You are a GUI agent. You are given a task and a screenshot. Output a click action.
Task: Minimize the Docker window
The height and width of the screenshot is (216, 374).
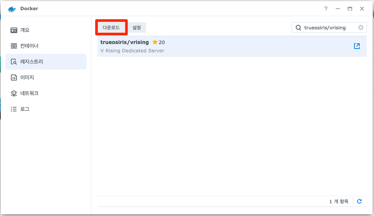click(x=338, y=9)
